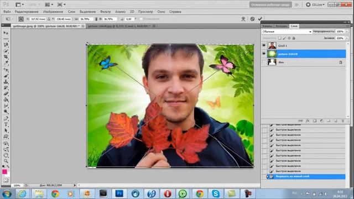
Task: Select the Paint Bucket tool
Action: pyautogui.click(x=6, y=99)
